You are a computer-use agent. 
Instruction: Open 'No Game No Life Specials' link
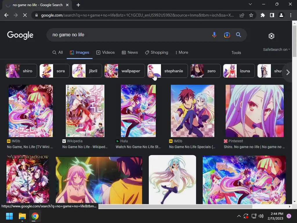192,147
